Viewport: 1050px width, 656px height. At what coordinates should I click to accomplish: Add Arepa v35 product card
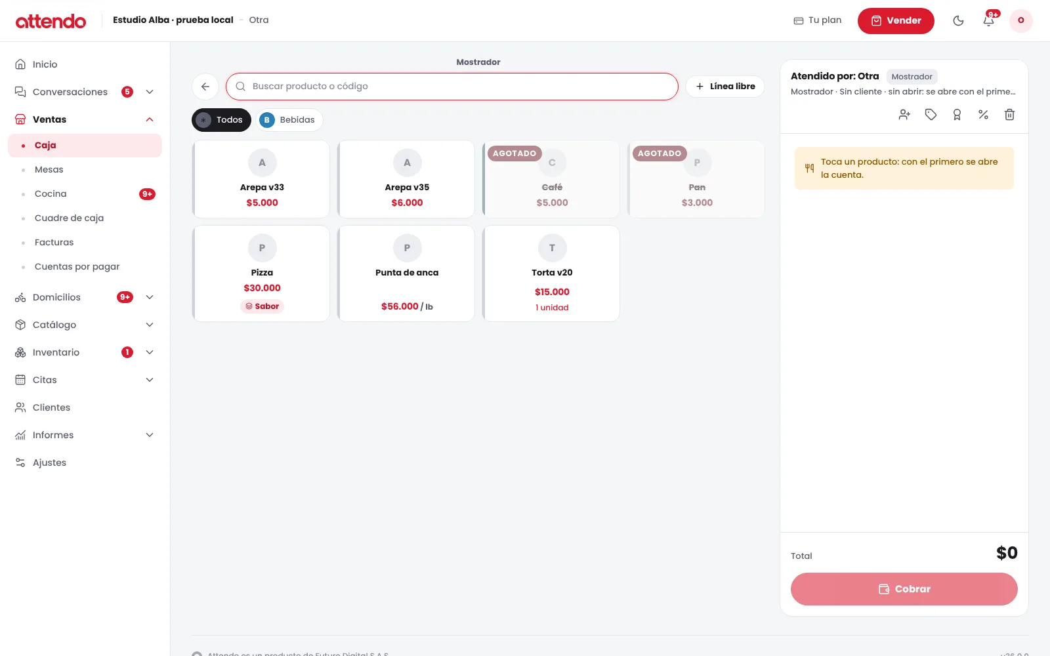point(406,179)
